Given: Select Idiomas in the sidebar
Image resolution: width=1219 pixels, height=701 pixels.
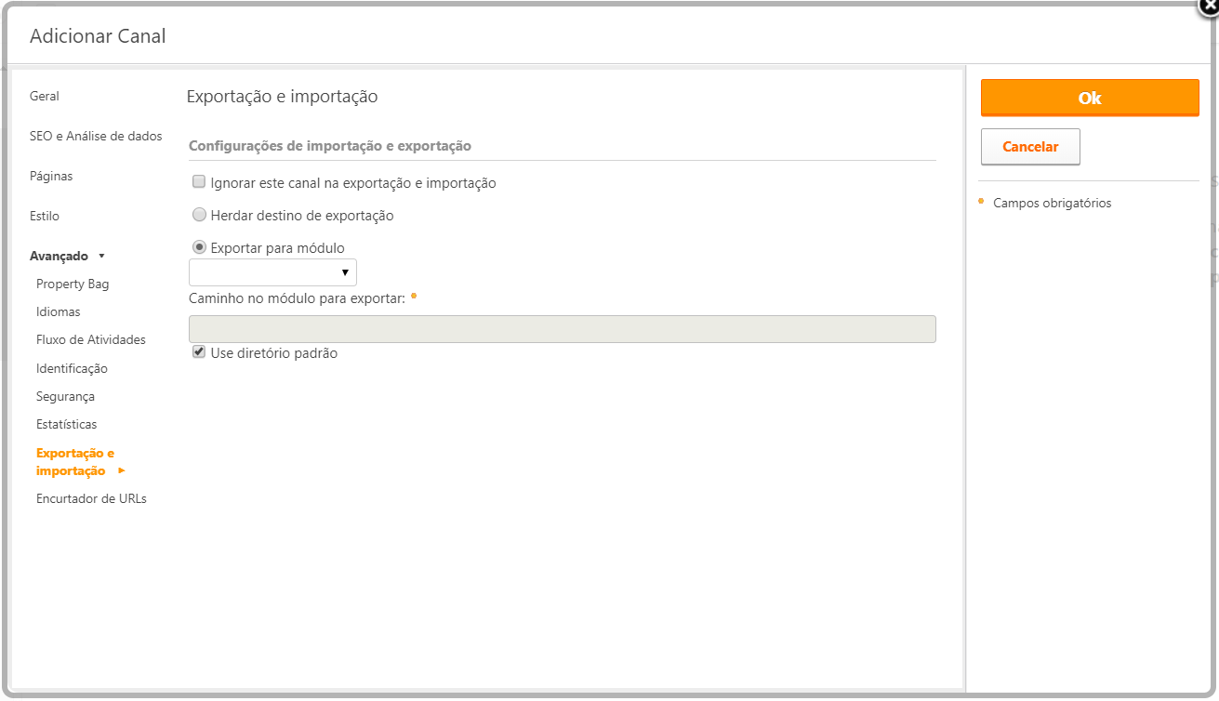Looking at the screenshot, I should coord(59,311).
